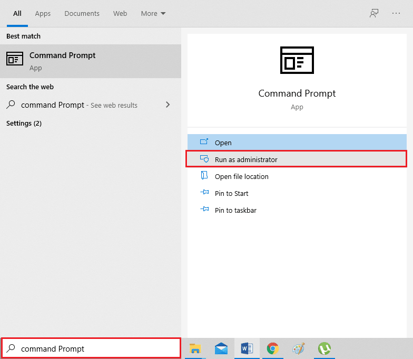Click the feedback icon in search header
The height and width of the screenshot is (359, 413).
(x=374, y=14)
